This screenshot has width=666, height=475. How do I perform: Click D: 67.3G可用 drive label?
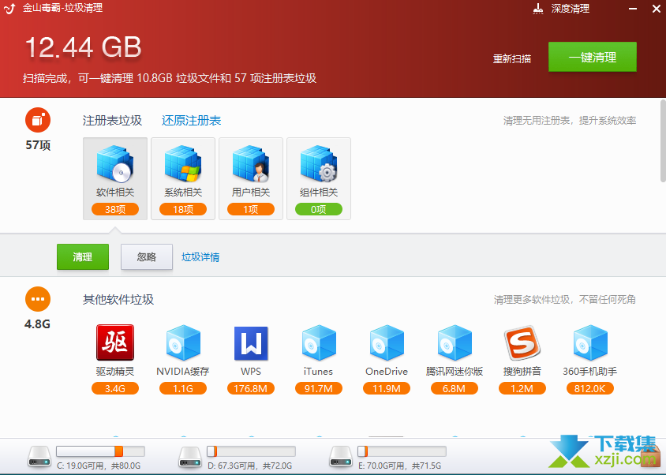point(249,466)
